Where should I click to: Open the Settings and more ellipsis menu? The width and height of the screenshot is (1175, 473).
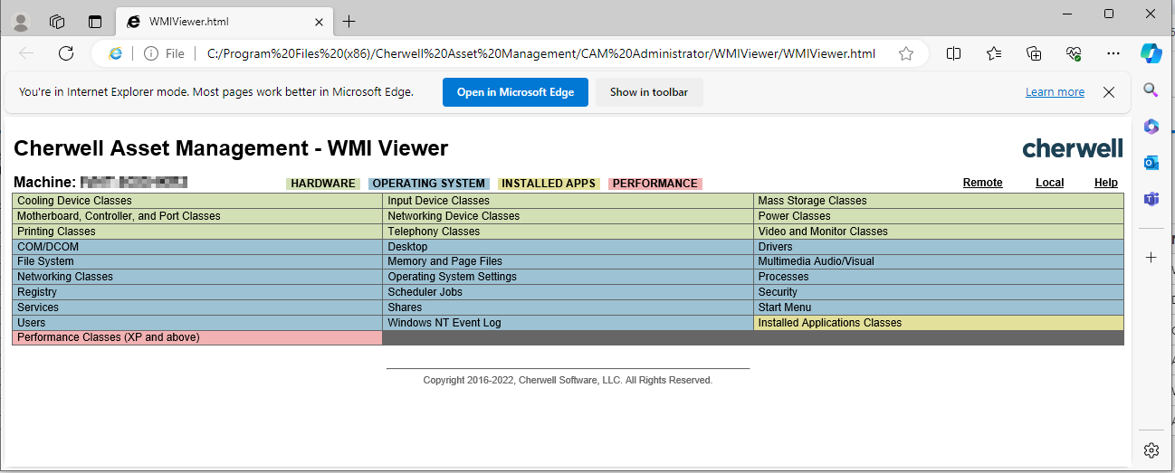tap(1113, 53)
